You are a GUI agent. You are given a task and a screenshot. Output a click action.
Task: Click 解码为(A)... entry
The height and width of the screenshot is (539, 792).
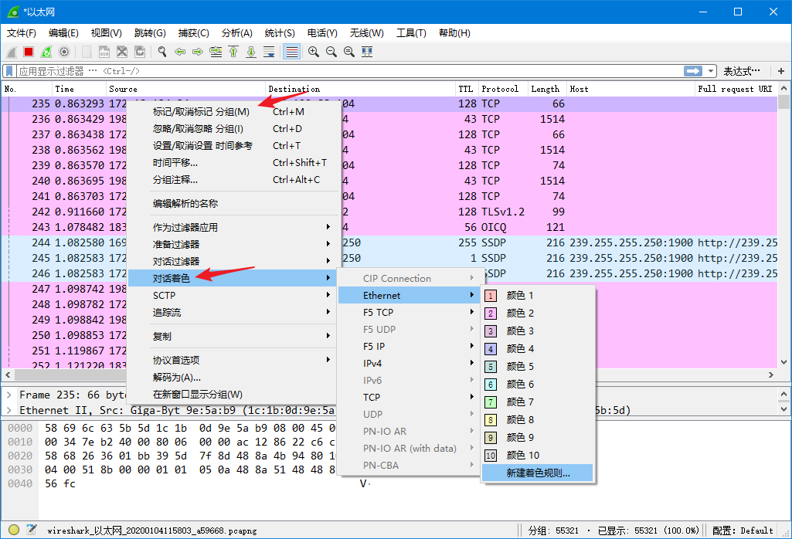pyautogui.click(x=233, y=378)
